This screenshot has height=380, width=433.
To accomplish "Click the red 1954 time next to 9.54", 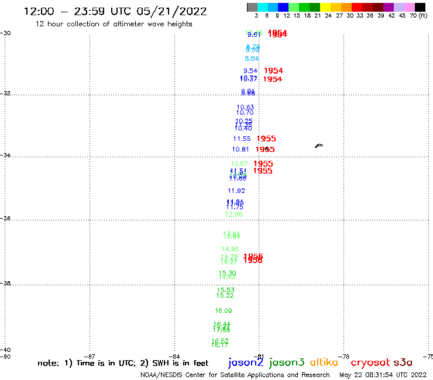I will point(273,71).
